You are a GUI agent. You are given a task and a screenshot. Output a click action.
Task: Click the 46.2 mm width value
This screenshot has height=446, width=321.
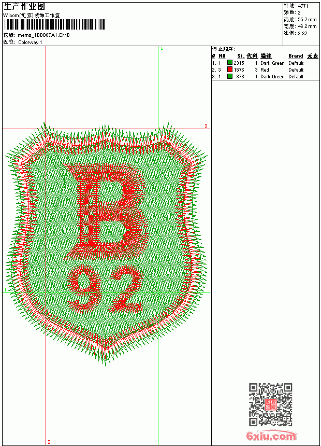pos(307,26)
